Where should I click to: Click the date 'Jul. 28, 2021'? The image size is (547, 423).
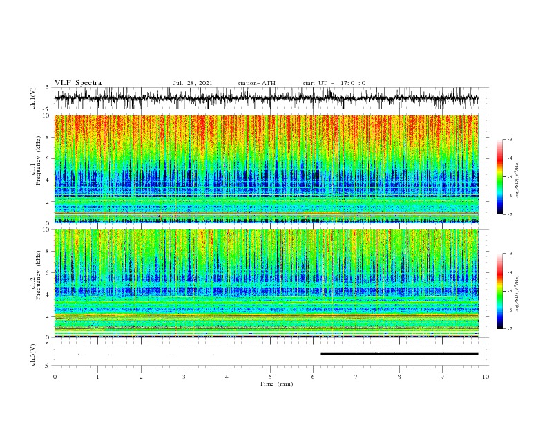click(x=193, y=83)
